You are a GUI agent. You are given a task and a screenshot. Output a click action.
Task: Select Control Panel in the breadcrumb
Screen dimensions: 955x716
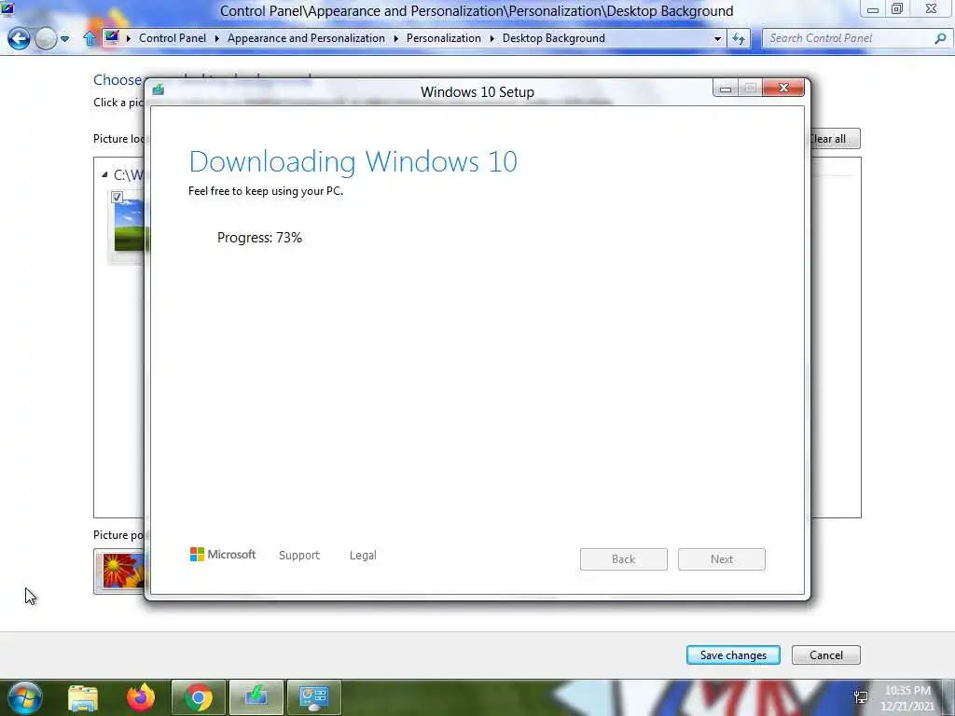click(173, 37)
